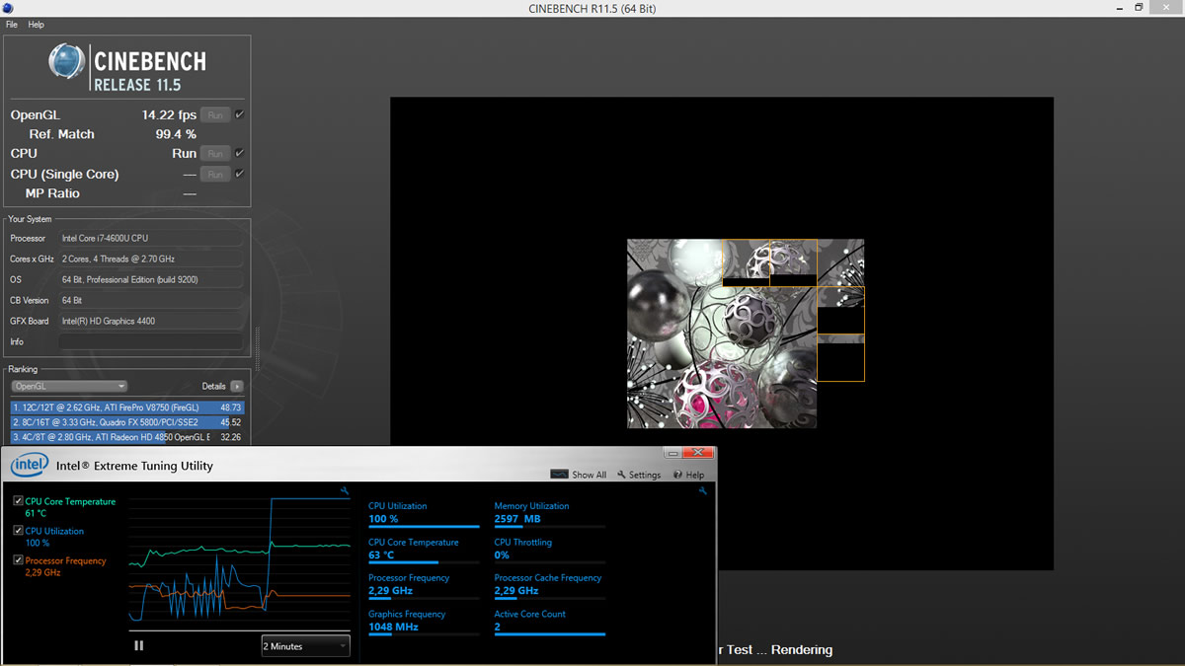
Task: Click the Graphics Frequency 1048 MHz value
Action: (393, 627)
